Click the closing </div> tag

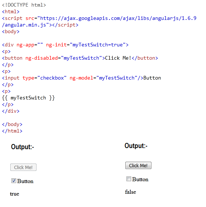pos(11,111)
